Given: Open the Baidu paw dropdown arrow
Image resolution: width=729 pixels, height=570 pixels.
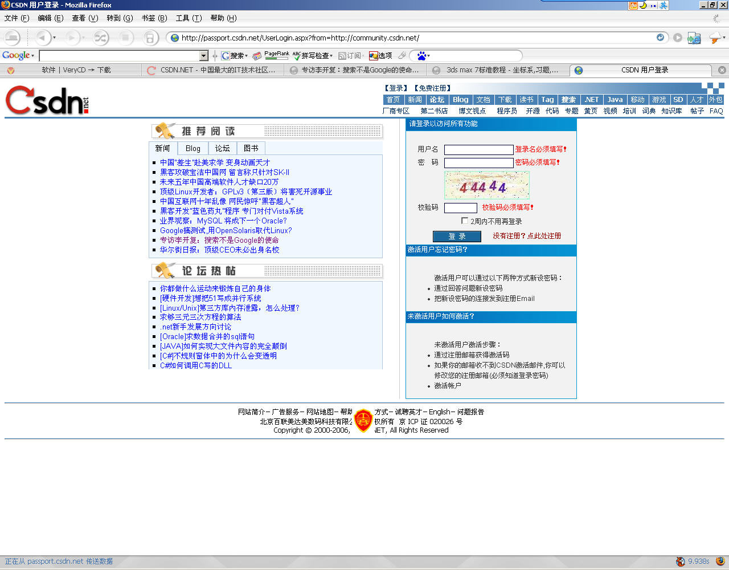Looking at the screenshot, I should pos(428,55).
